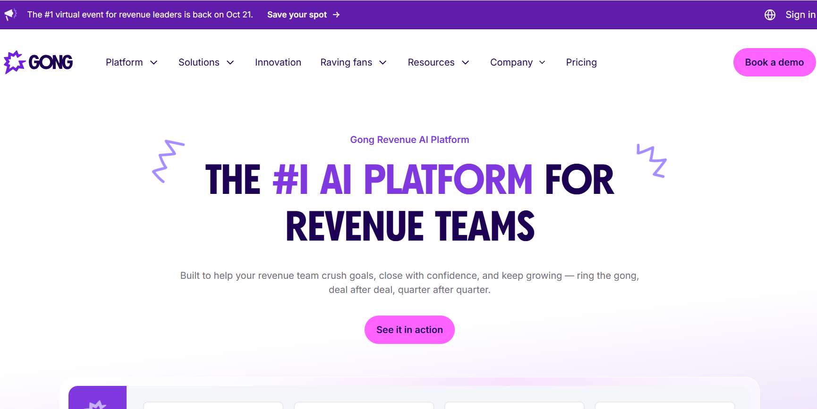Click the announcement banner event text
Screen dimensions: 817x409
coord(140,15)
